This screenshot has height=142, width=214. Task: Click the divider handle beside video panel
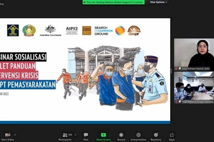point(171,71)
